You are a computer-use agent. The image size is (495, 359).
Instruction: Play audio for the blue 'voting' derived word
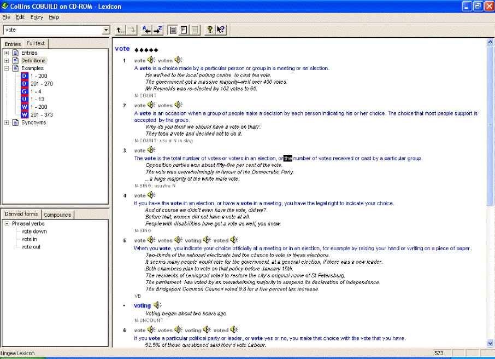coord(157,305)
